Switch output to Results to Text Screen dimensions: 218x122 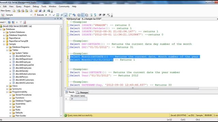[79, 15]
